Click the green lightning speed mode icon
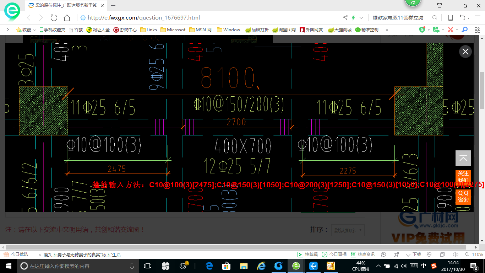 [353, 18]
